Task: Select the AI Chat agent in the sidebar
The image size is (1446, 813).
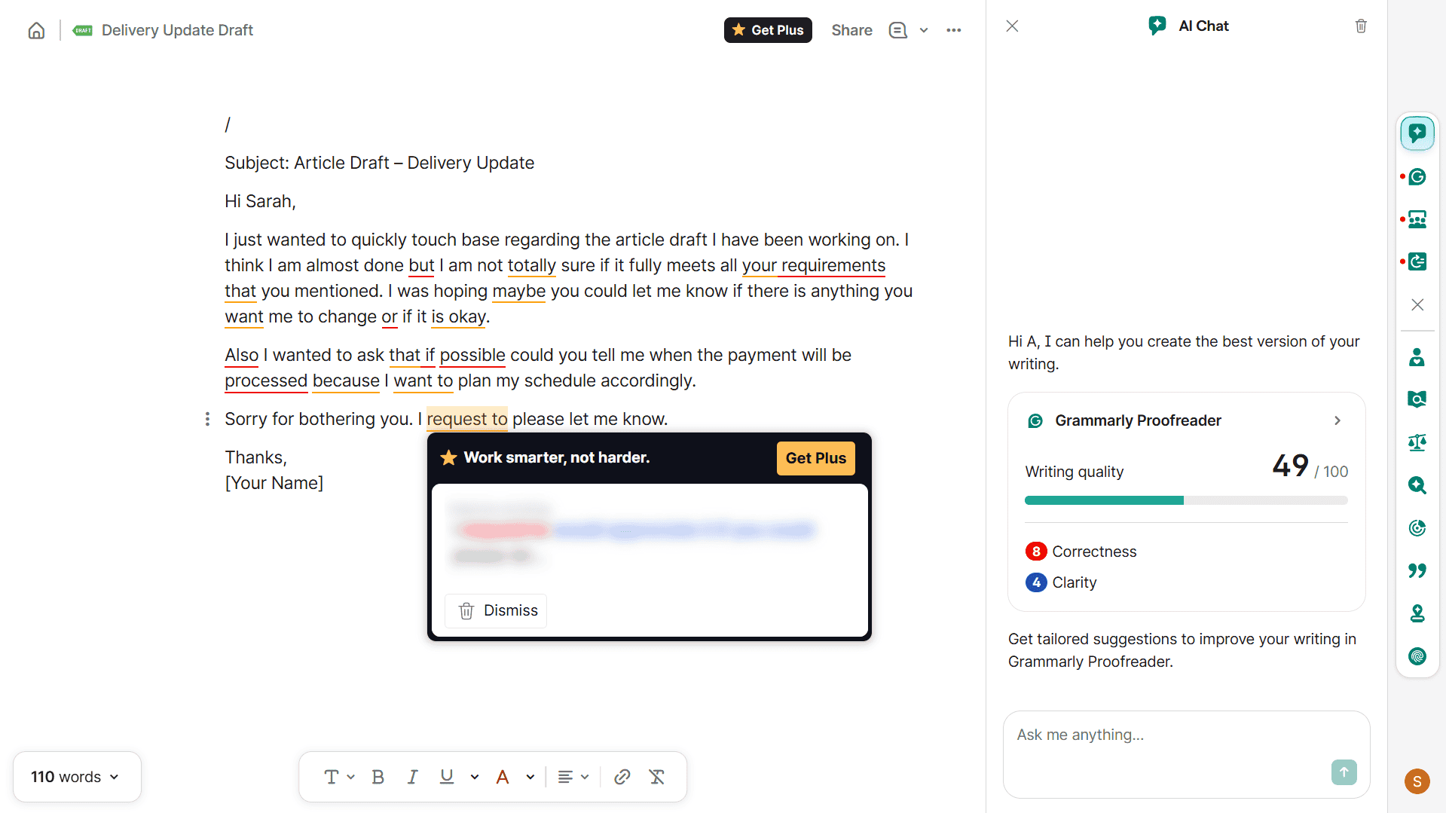Action: [1417, 133]
